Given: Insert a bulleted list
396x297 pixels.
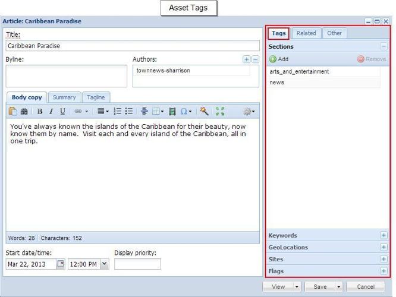Looking at the screenshot, I should tap(128, 111).
